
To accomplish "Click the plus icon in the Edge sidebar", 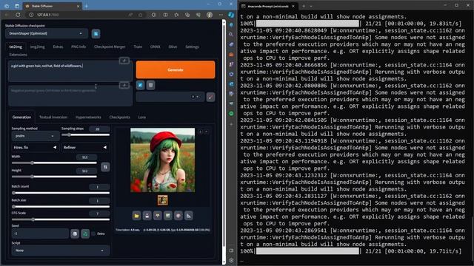I will pos(231,124).
